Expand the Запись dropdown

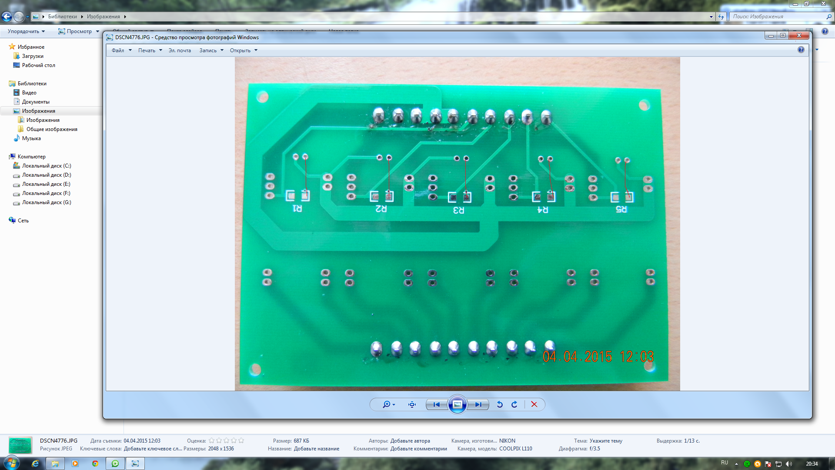(x=211, y=50)
